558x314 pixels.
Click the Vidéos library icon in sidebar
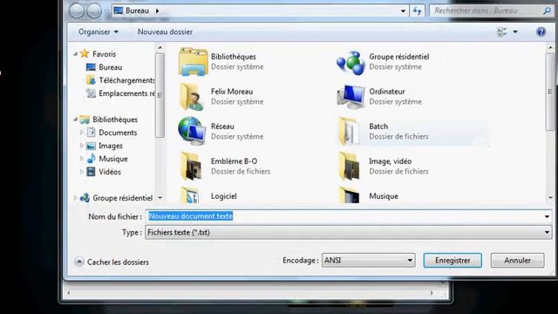tap(91, 172)
